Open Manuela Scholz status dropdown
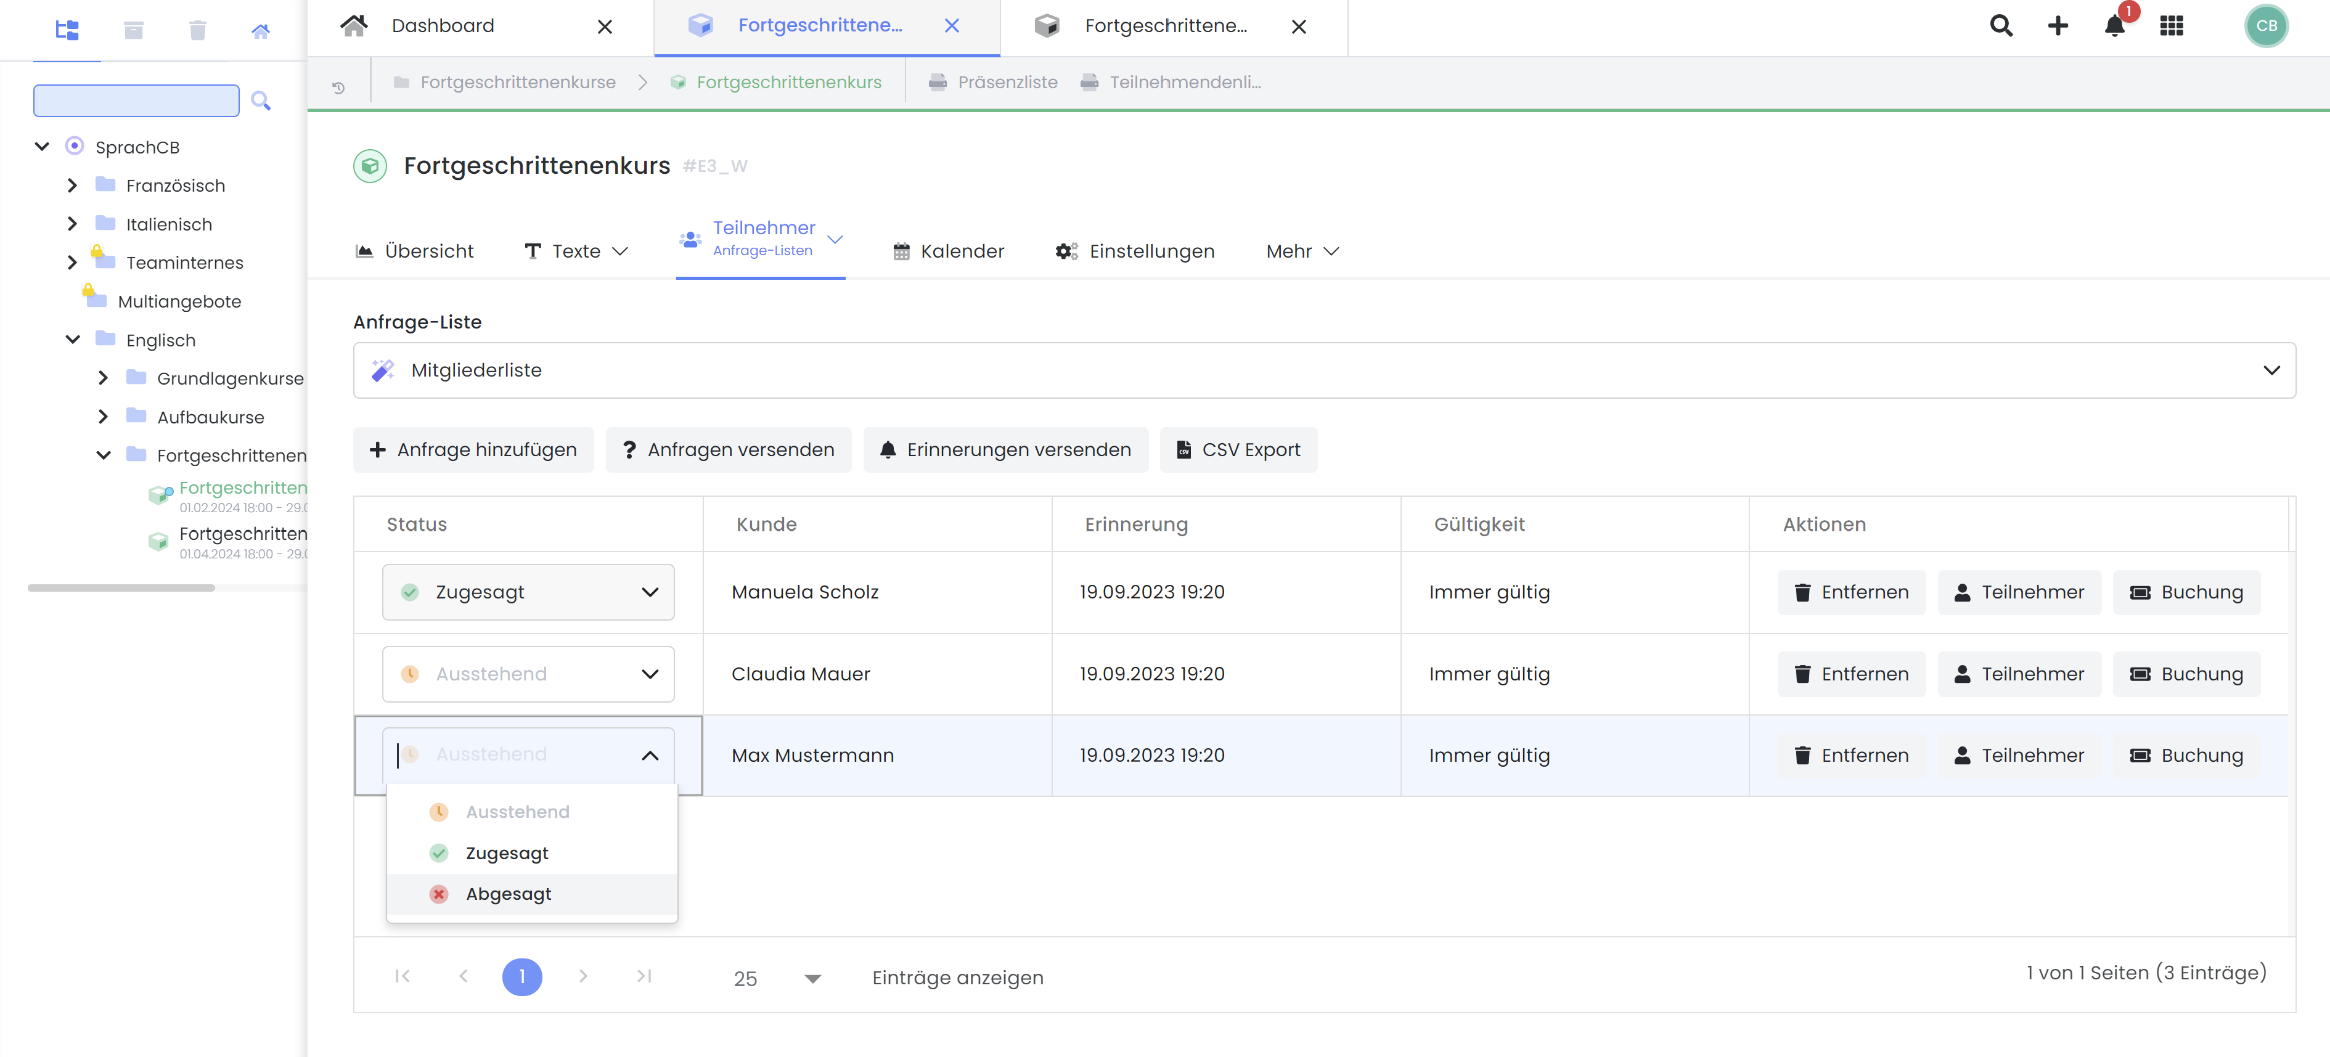The width and height of the screenshot is (2330, 1057). [x=528, y=592]
